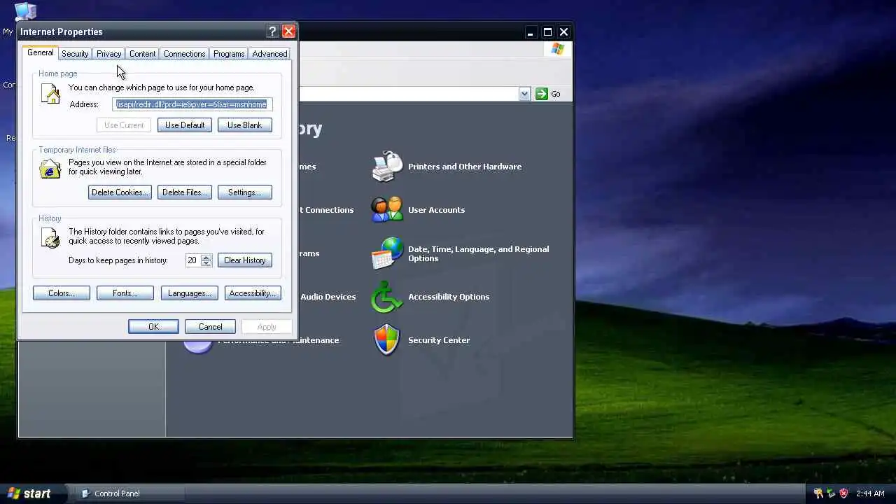Open the Fonts dialog button
The width and height of the screenshot is (896, 504).
(x=125, y=293)
